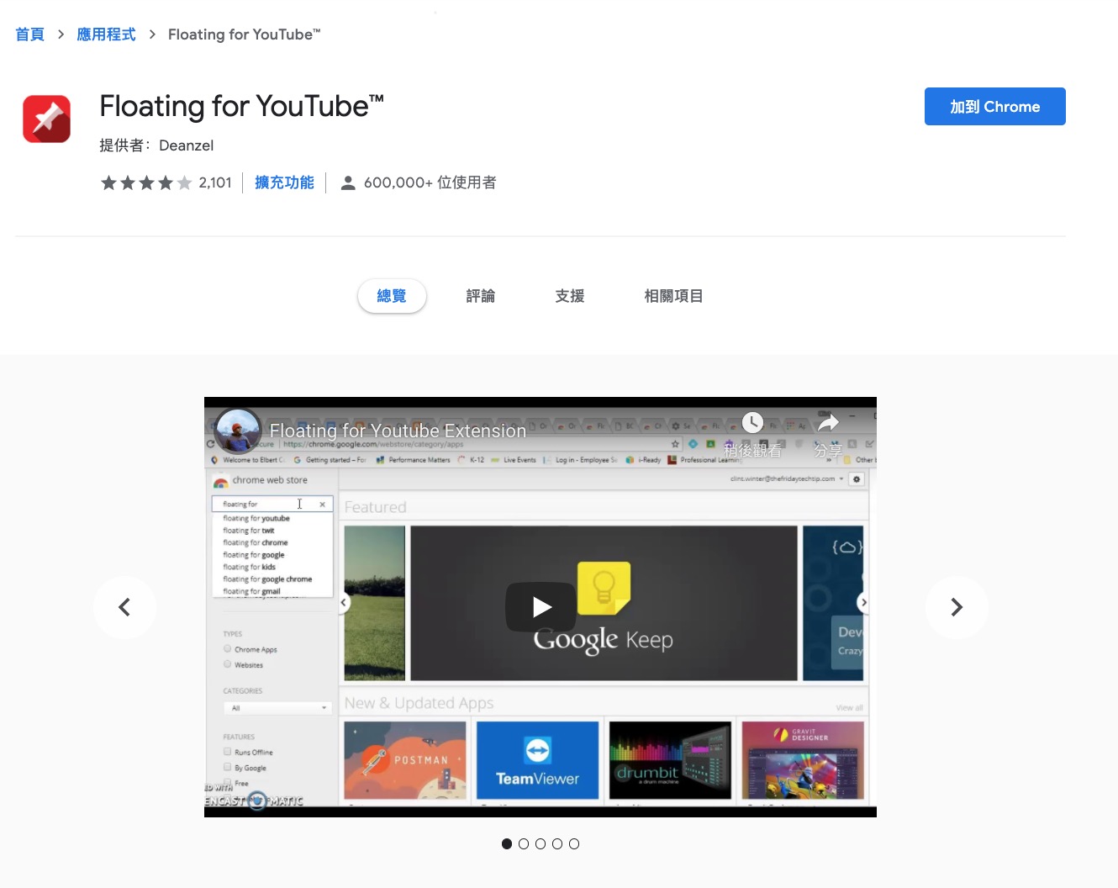The width and height of the screenshot is (1118, 888).
Task: Click the 分享 share arrow on video
Action: (828, 423)
